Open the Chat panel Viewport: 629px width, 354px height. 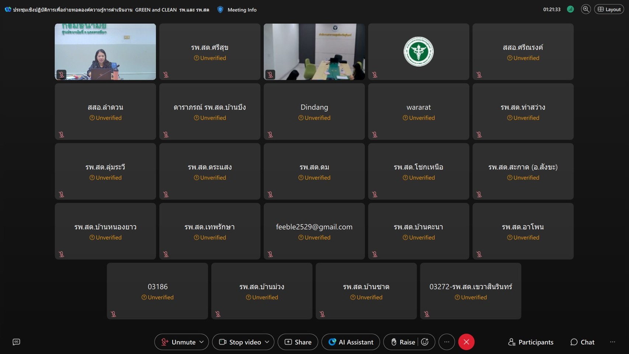point(582,342)
